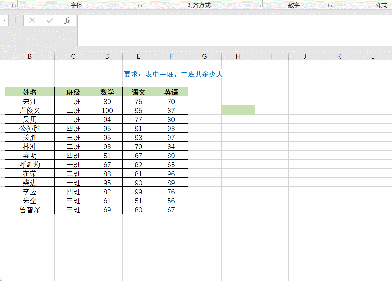Select the cell containing 卢俊义

[30, 110]
